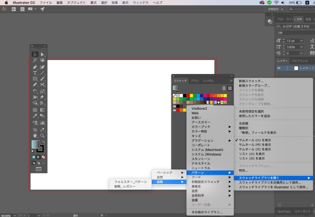Click the Direct Selection arrow tool
The height and width of the screenshot is (217, 315).
pos(42,55)
